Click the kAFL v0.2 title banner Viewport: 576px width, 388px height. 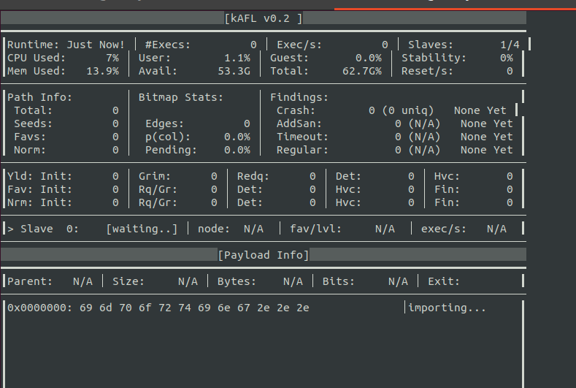pyautogui.click(x=264, y=18)
